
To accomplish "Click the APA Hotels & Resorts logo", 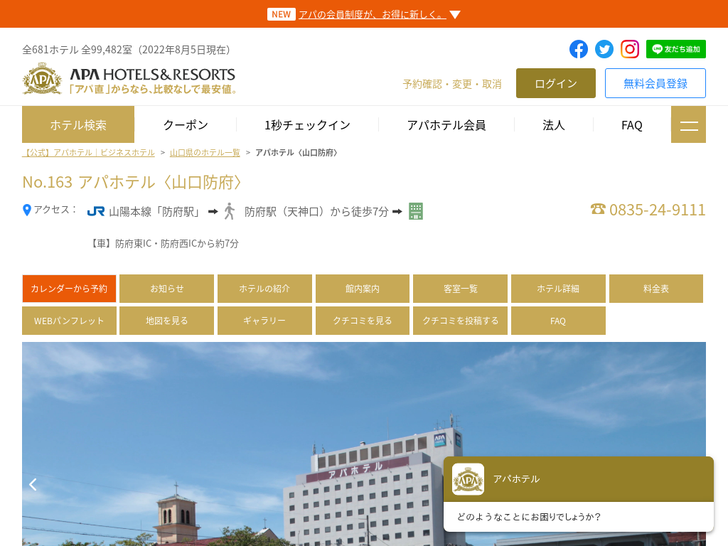I will (129, 79).
